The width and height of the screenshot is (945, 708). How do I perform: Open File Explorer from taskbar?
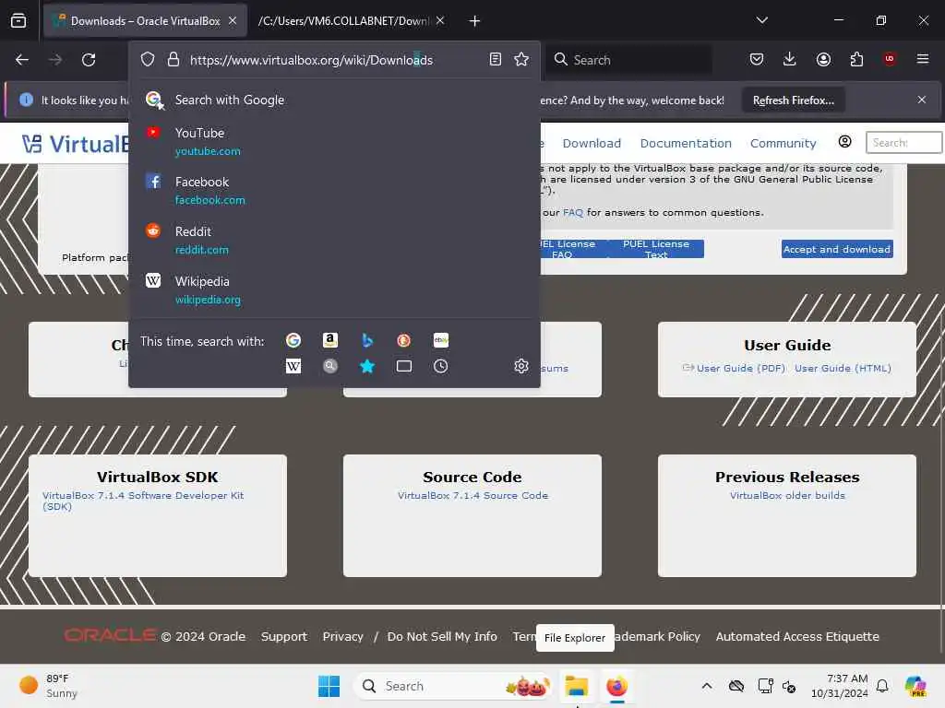click(x=576, y=686)
